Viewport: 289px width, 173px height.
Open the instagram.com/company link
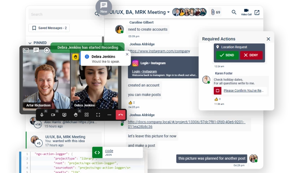click(x=159, y=51)
